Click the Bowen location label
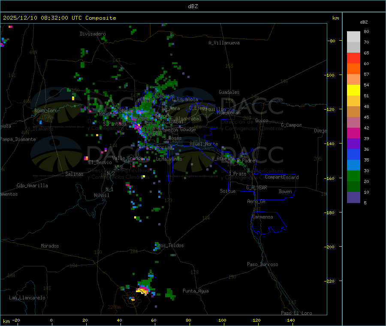 point(286,191)
